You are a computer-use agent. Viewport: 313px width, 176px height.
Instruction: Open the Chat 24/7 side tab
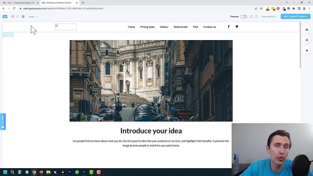click(x=3, y=122)
